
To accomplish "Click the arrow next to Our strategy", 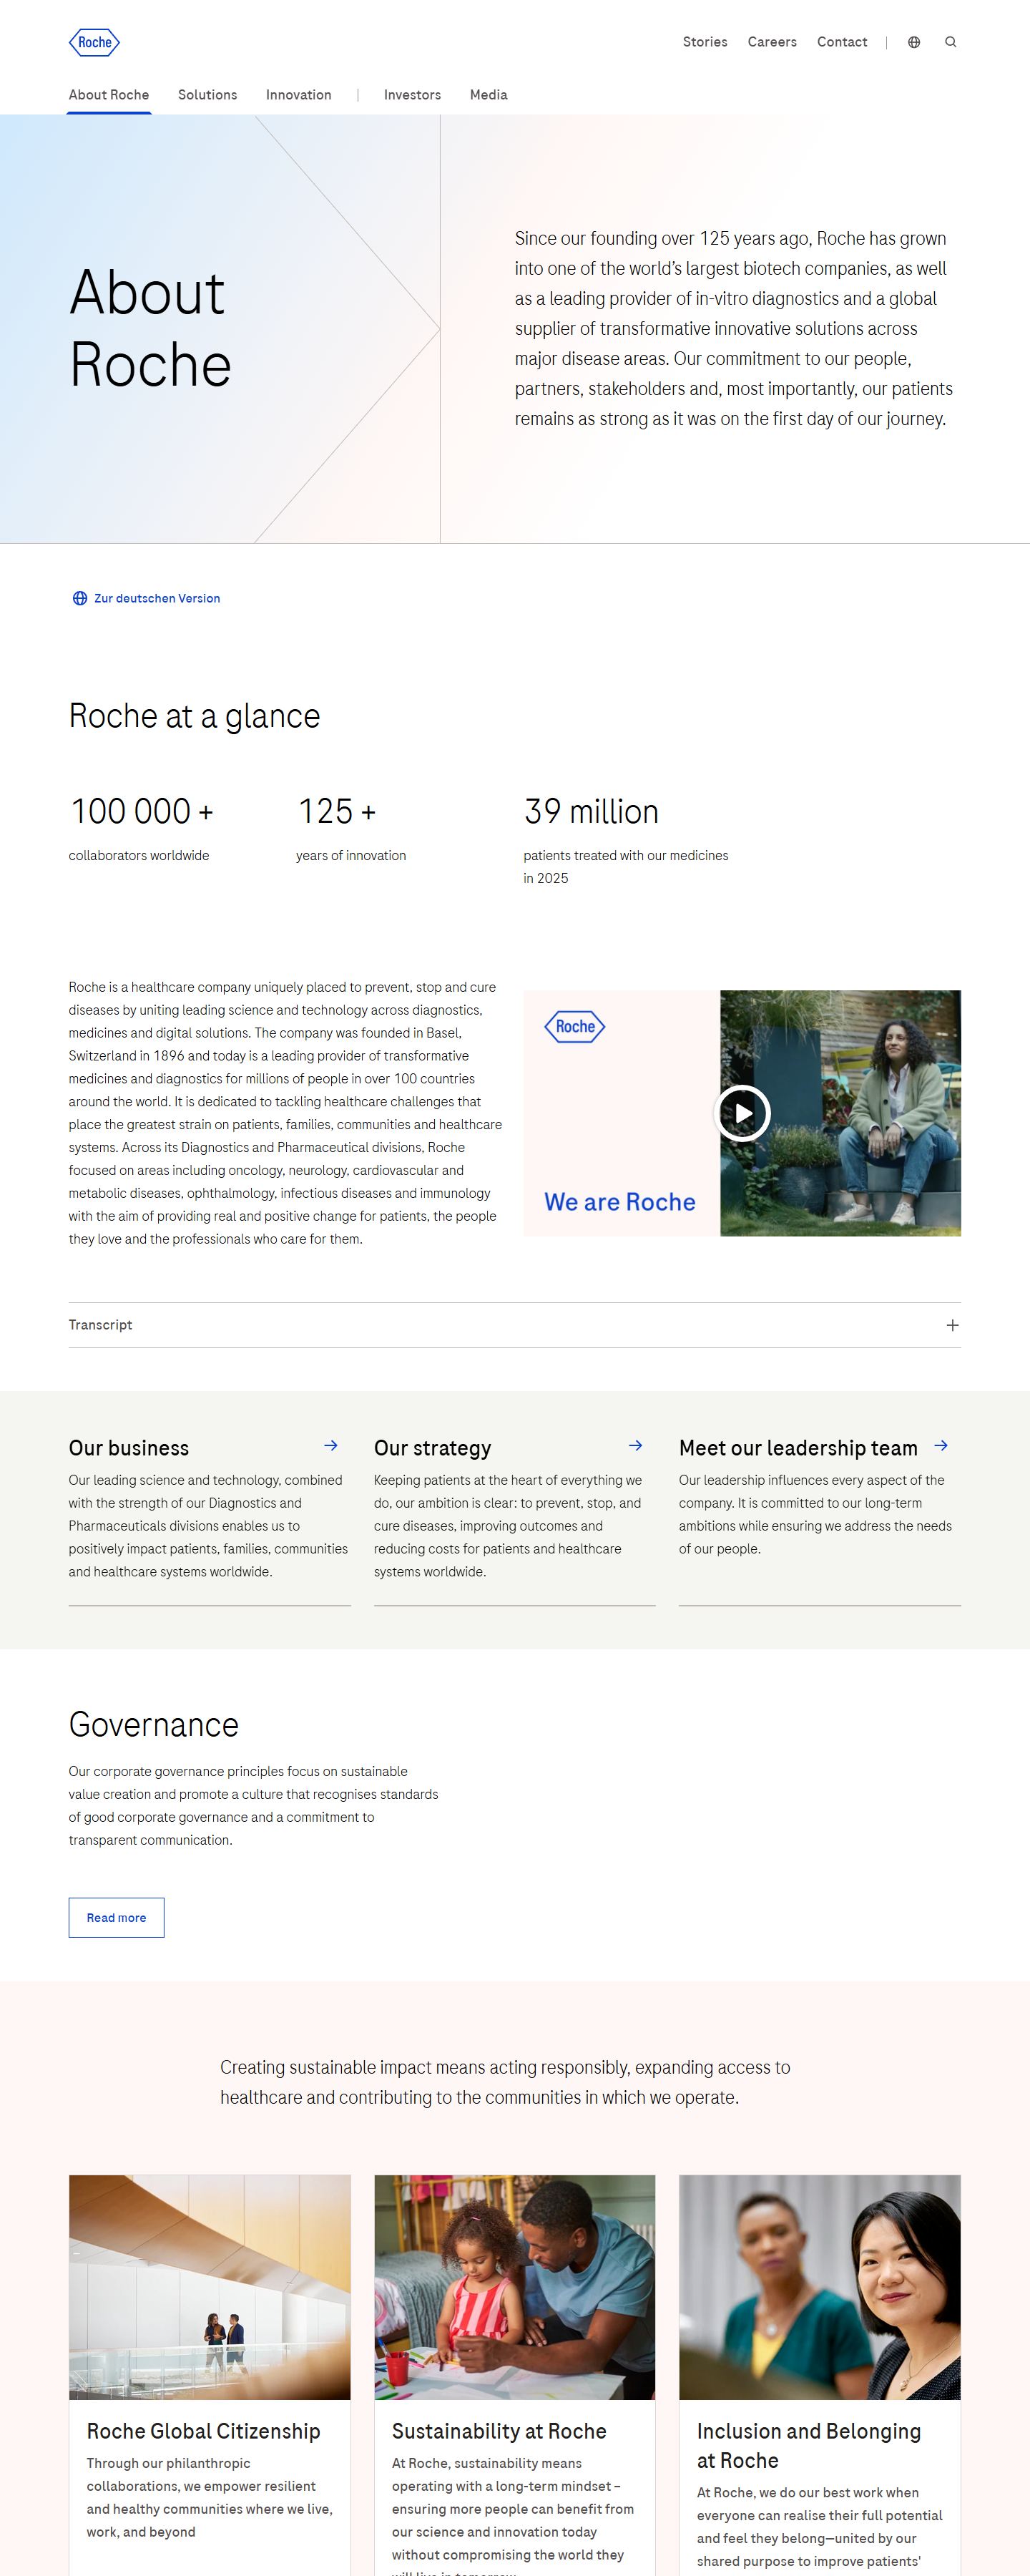I will 635,1446.
